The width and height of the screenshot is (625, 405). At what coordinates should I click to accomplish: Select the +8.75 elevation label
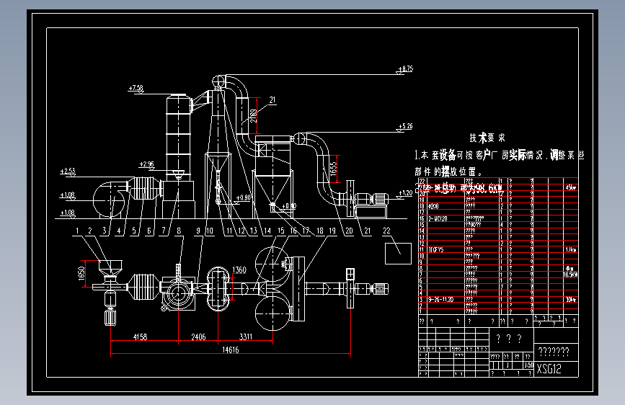(x=406, y=68)
